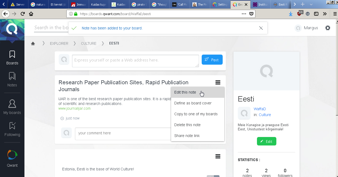Choose 'Share note link'
This screenshot has height=177, width=338.
[x=198, y=136]
